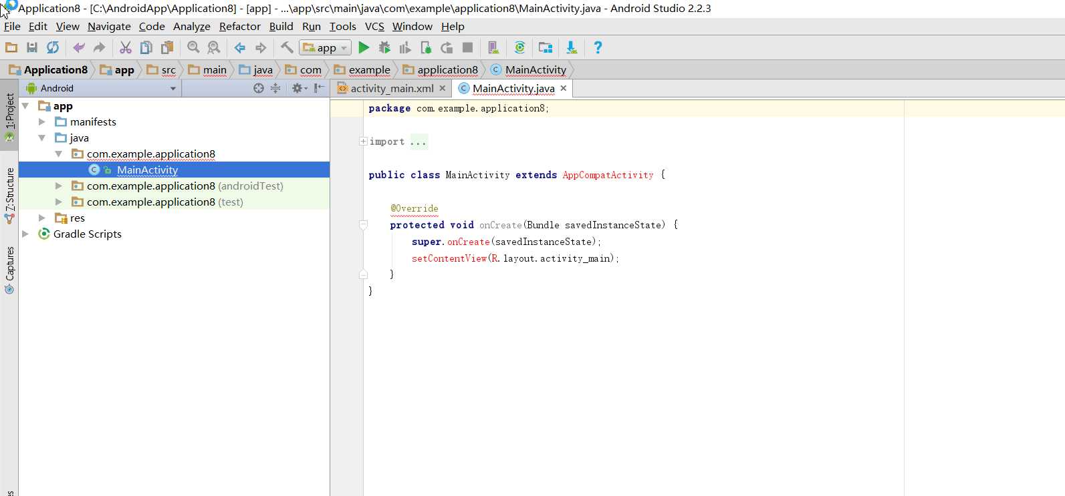This screenshot has width=1065, height=496.
Task: Collapse the app module node
Action: pyautogui.click(x=25, y=106)
